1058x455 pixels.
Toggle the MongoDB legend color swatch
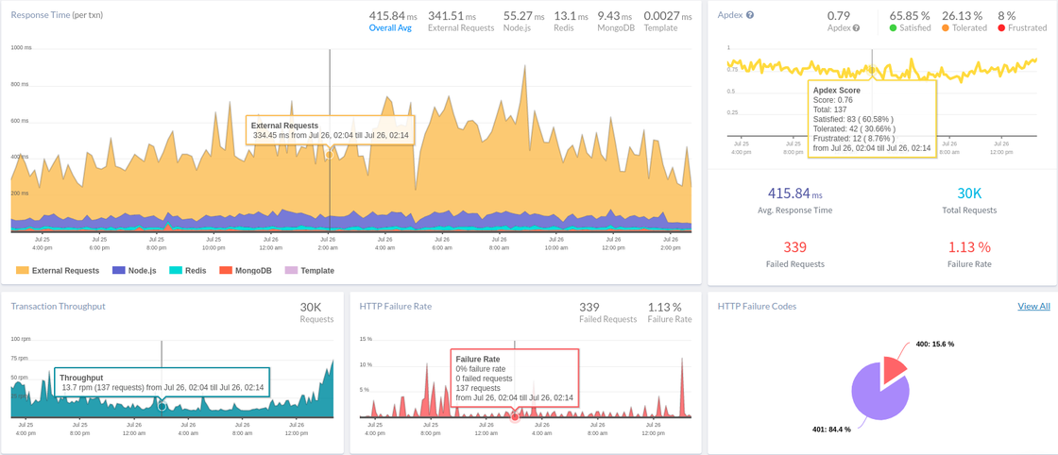click(226, 271)
